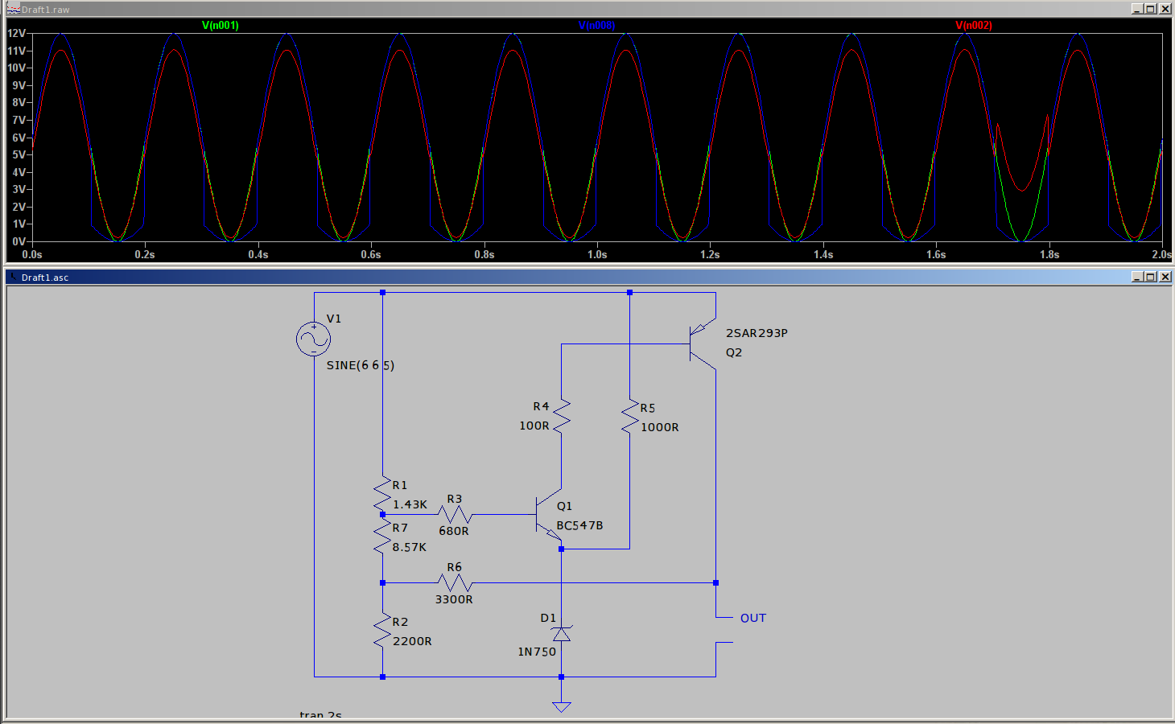Select resistor R6 symbol
The height and width of the screenshot is (724, 1175).
click(x=455, y=582)
